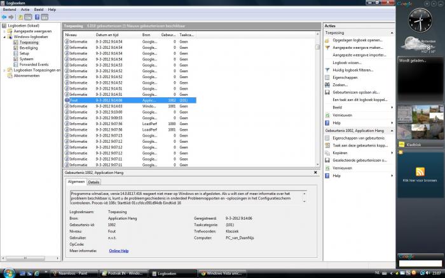Collapse the 'Toepassing' actions section
445x278 pixels.
(391, 32)
